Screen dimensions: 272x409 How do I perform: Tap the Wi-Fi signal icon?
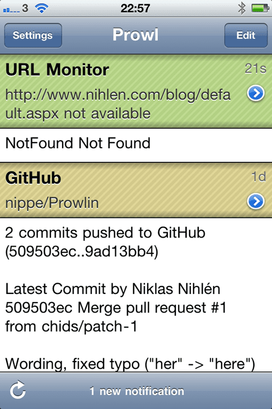[x=41, y=9]
